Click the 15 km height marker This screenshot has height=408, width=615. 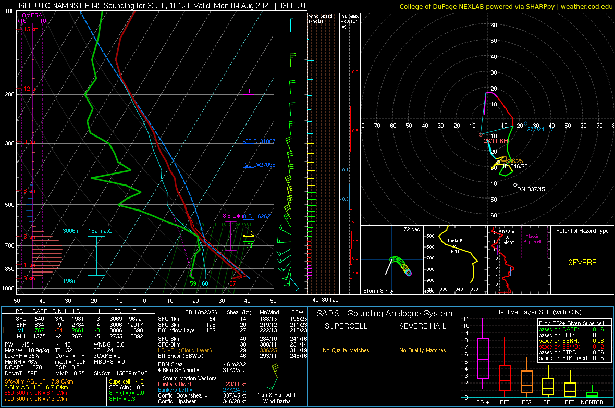pyautogui.click(x=31, y=29)
